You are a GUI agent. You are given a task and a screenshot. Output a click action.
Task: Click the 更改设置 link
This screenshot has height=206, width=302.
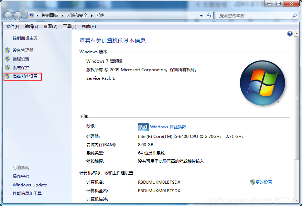[264, 182]
